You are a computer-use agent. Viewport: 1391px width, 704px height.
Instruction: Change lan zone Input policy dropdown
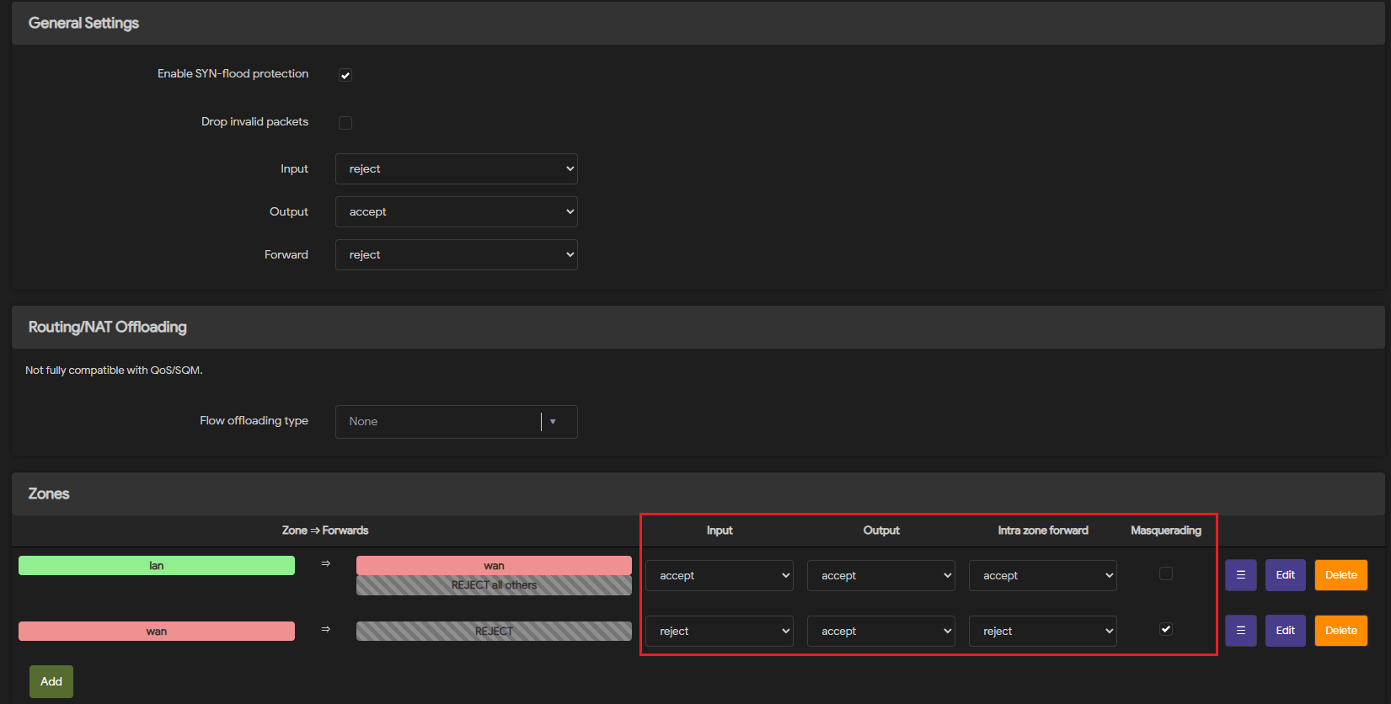tap(720, 575)
